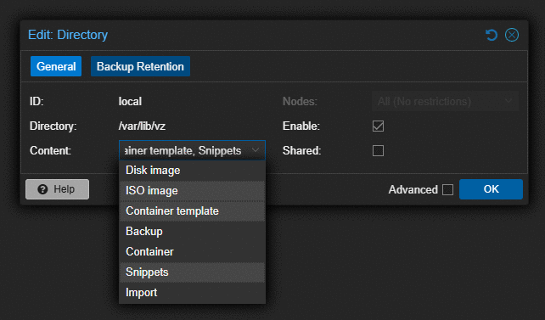
Task: Switch to the Backup Retention tab
Action: tap(140, 66)
